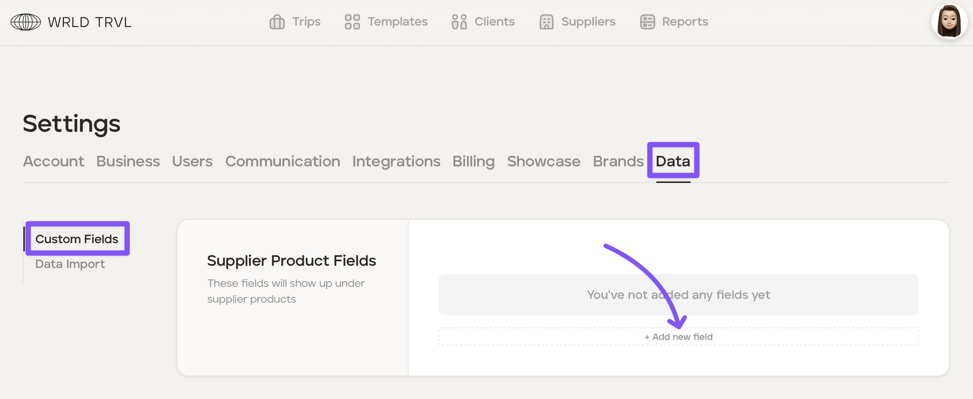
Task: Switch to the Communication tab
Action: (282, 161)
